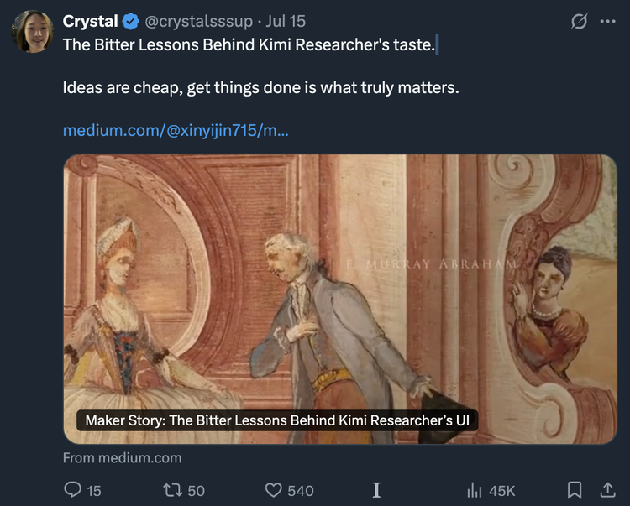Click the blue verified badge
630x506 pixels.
130,21
